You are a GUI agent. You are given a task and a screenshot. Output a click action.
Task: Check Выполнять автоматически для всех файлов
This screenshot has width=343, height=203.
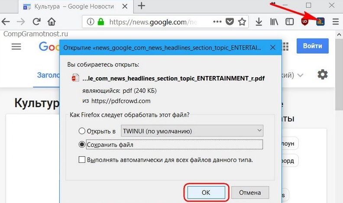coord(82,160)
